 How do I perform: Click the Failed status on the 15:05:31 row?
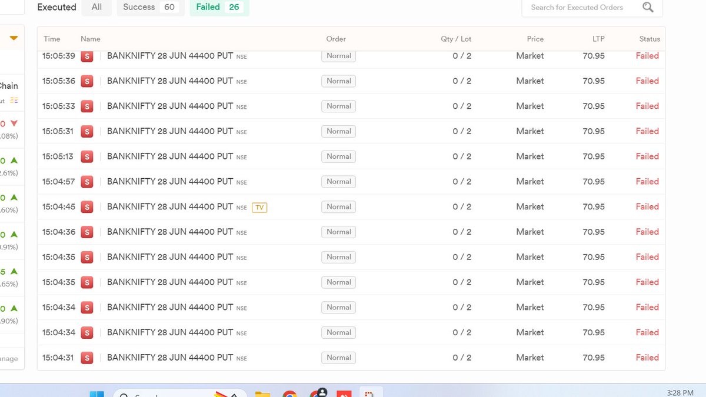(647, 131)
